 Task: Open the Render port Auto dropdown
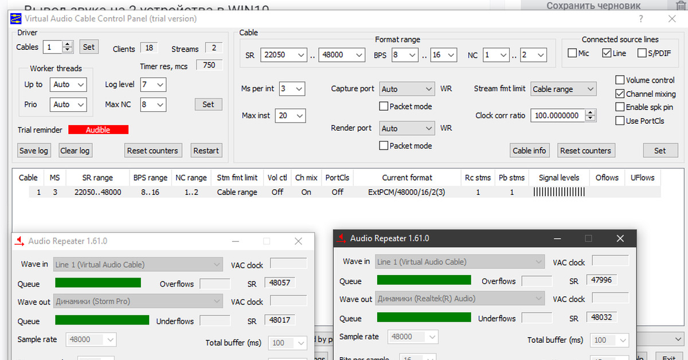click(407, 128)
